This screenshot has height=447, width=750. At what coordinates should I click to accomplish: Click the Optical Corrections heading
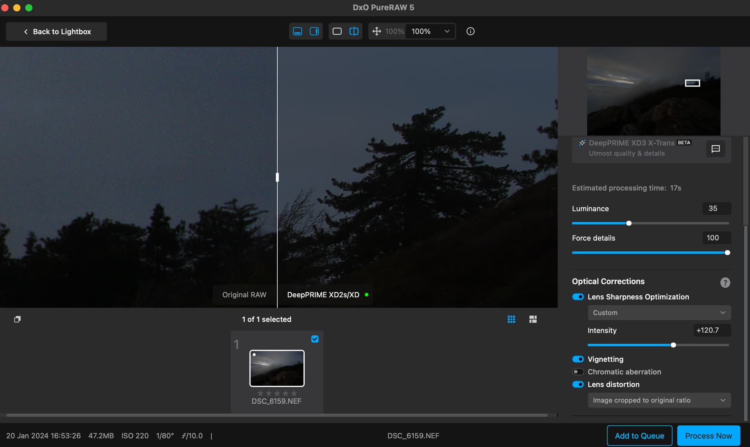tap(608, 281)
